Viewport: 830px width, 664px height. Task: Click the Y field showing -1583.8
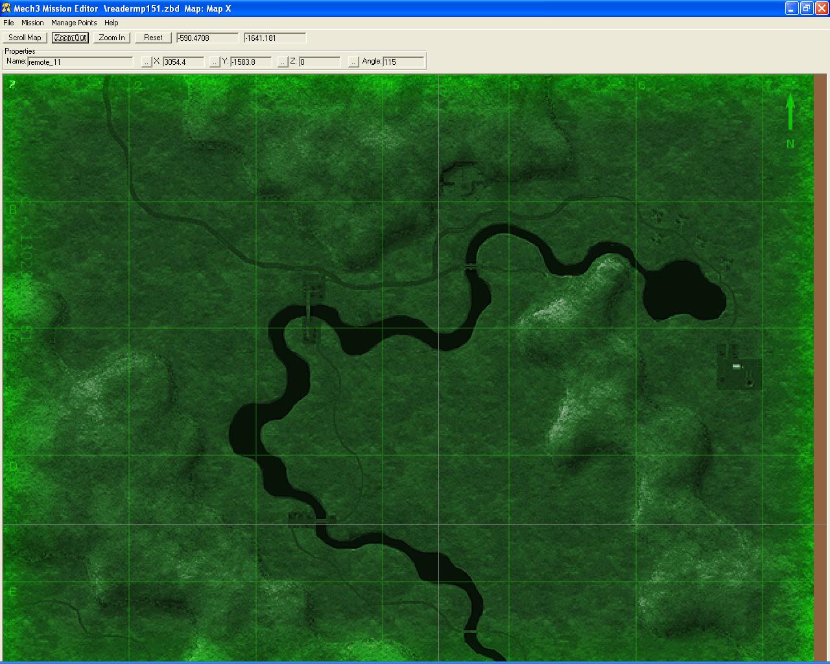pos(251,62)
